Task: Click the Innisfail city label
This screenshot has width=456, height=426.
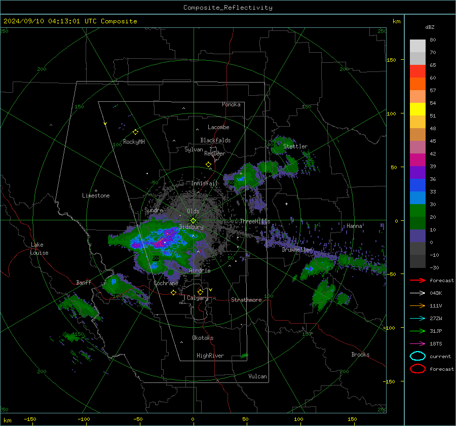Action: pyautogui.click(x=204, y=183)
